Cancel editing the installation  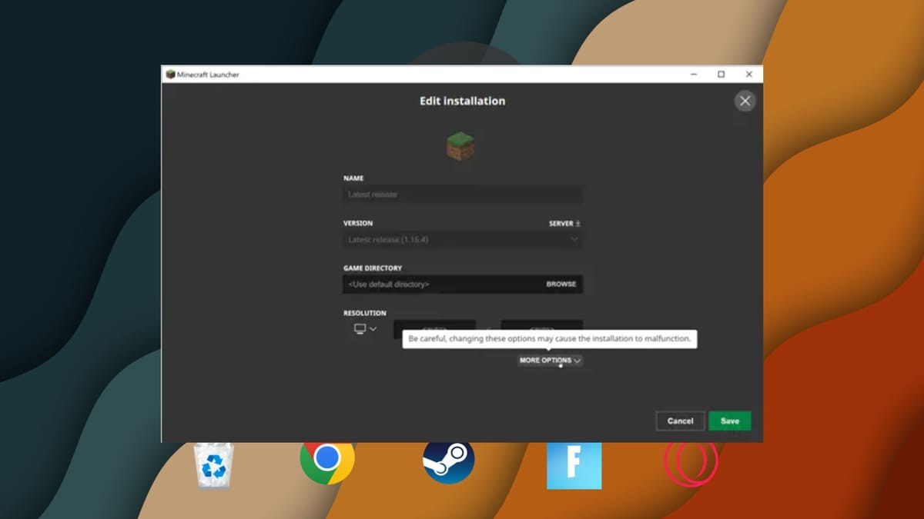pyautogui.click(x=680, y=421)
